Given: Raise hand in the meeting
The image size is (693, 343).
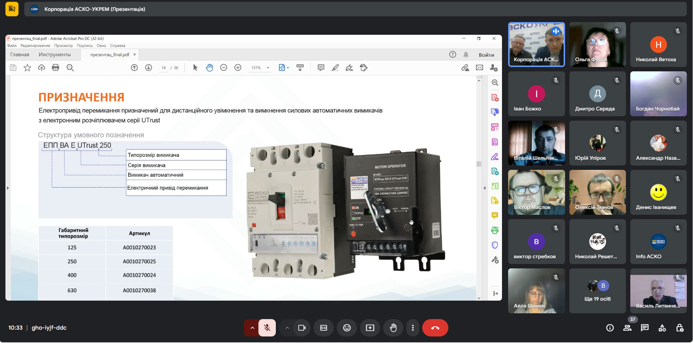Looking at the screenshot, I should [393, 328].
